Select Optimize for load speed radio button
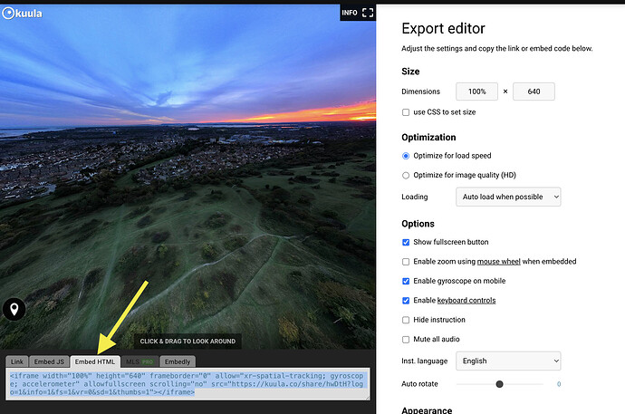 coord(406,156)
